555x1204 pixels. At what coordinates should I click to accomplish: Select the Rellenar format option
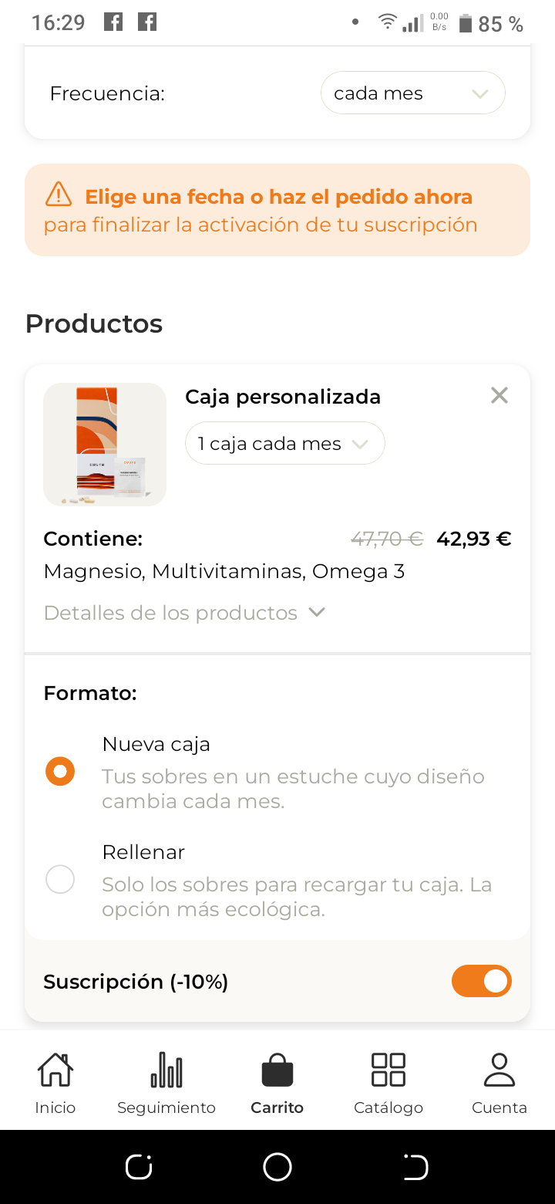[60, 880]
